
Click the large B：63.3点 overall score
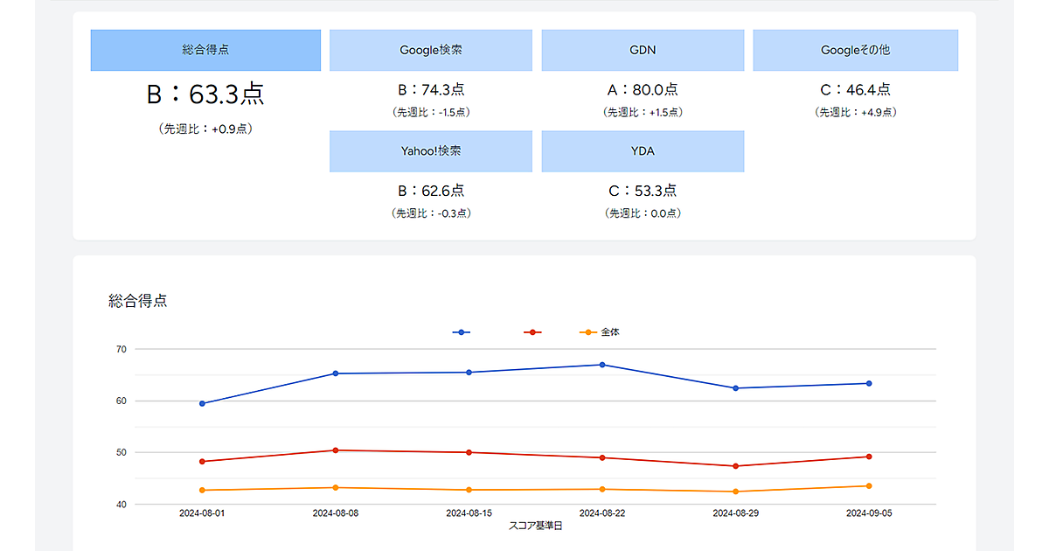tap(205, 94)
